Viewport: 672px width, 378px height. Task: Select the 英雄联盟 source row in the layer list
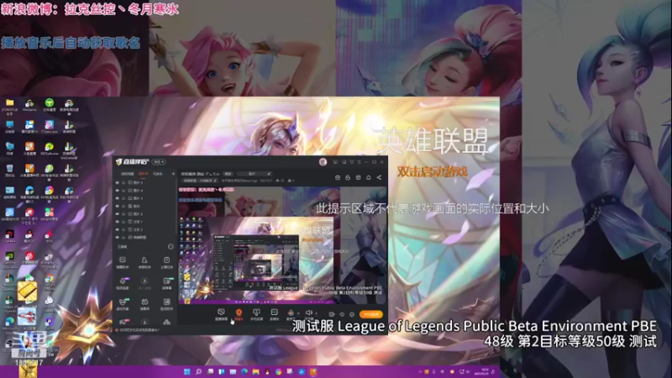pos(144,237)
